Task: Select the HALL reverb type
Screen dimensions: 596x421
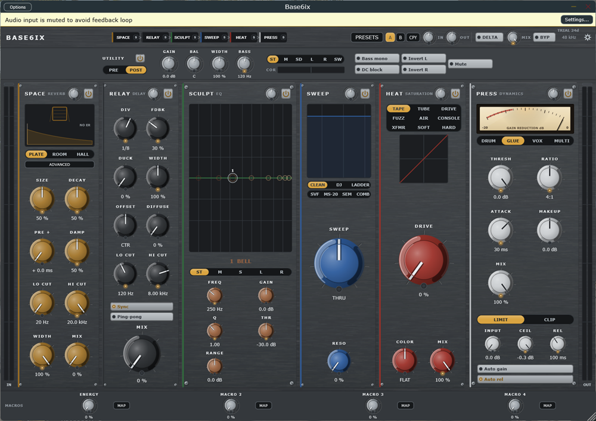Action: click(x=82, y=154)
